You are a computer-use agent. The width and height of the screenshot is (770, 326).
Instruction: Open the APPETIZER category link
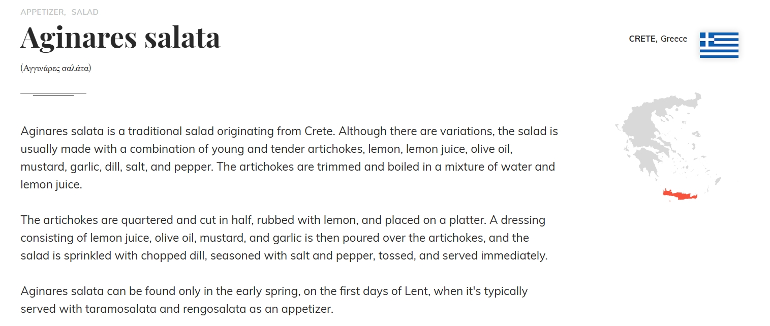coord(42,12)
